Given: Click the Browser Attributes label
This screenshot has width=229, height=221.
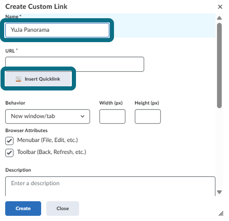Looking at the screenshot, I should (27, 131).
